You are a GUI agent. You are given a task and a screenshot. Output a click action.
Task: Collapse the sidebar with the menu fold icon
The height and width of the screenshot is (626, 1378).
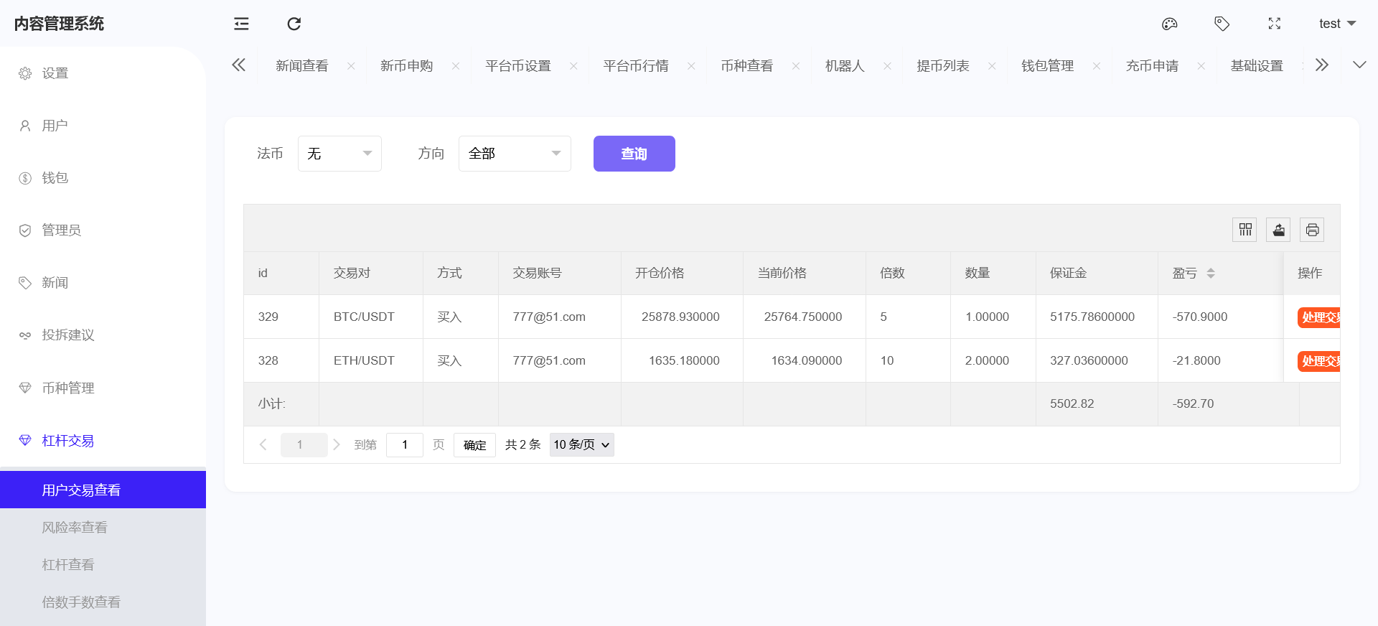coord(241,24)
